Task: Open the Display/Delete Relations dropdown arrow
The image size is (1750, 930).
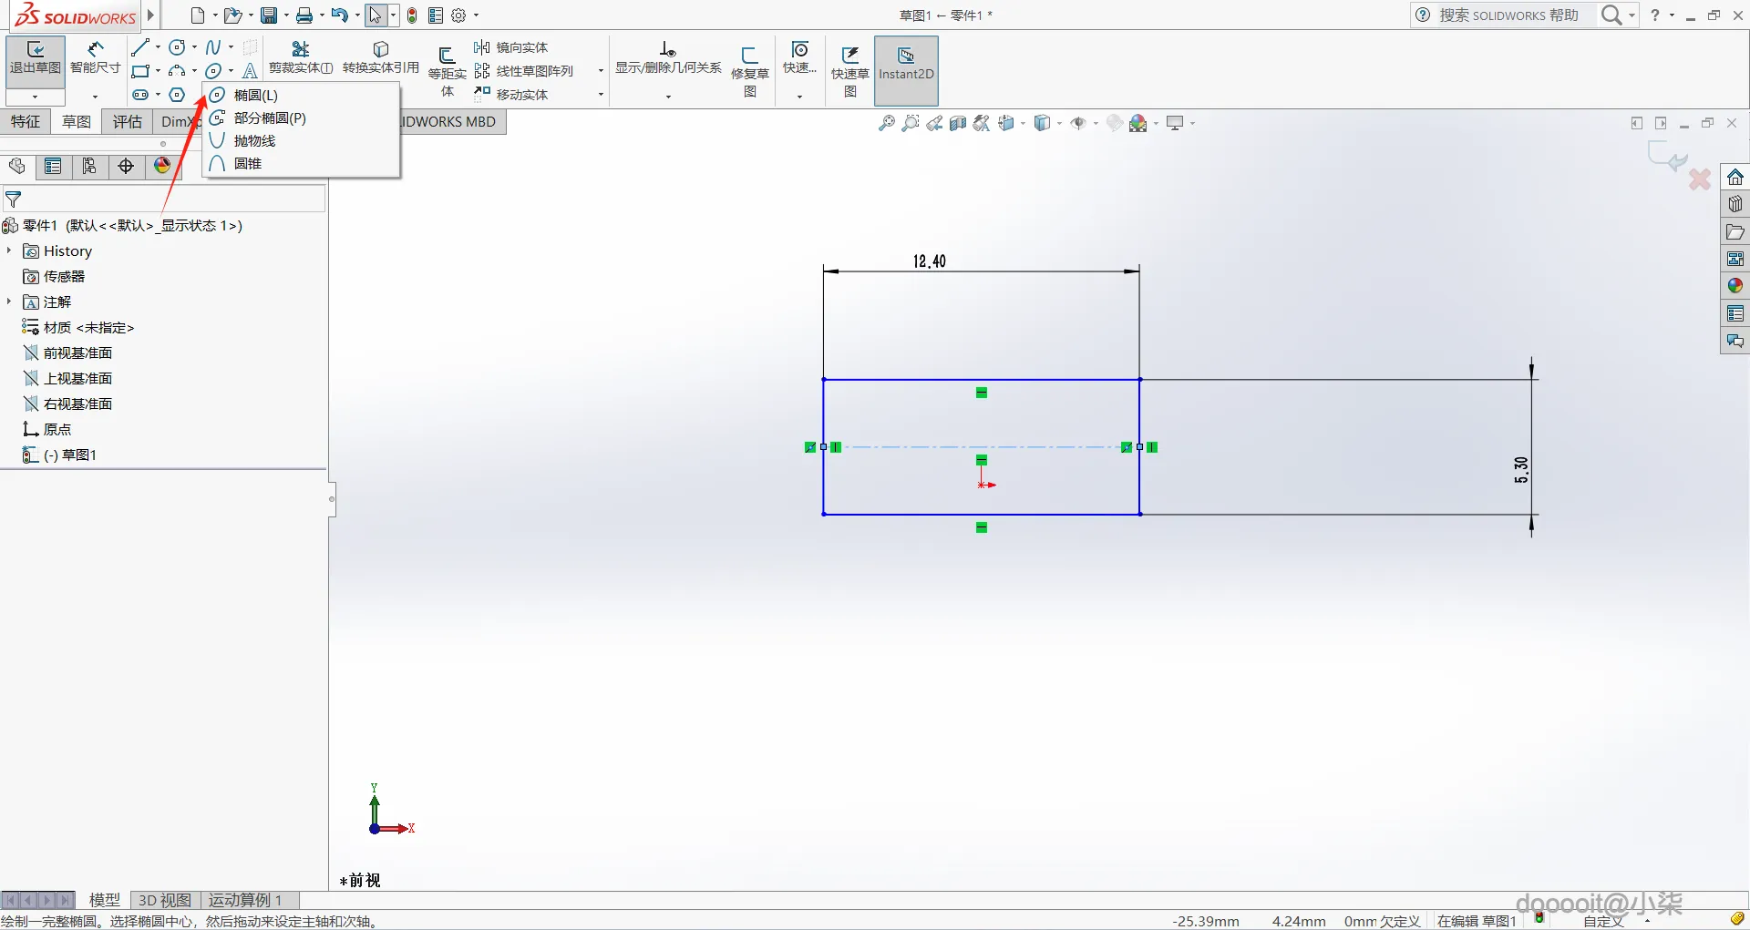Action: (668, 97)
